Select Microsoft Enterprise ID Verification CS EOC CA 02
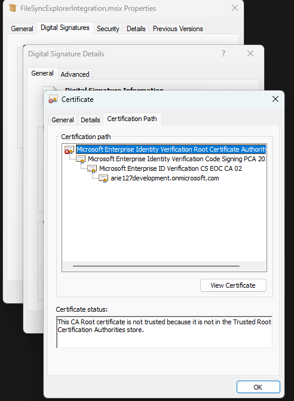The width and height of the screenshot is (294, 401). (x=170, y=168)
